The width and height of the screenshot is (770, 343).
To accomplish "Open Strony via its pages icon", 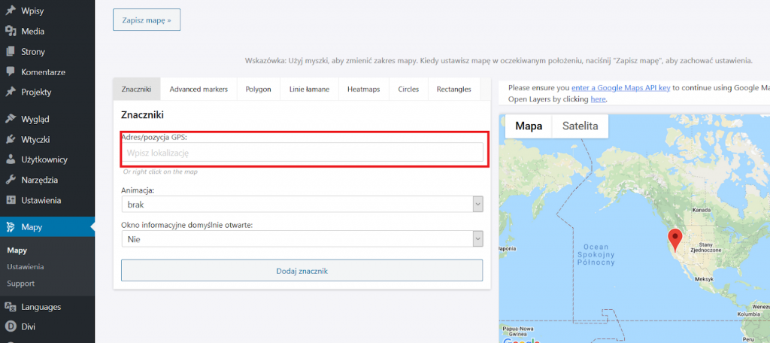I will point(11,52).
